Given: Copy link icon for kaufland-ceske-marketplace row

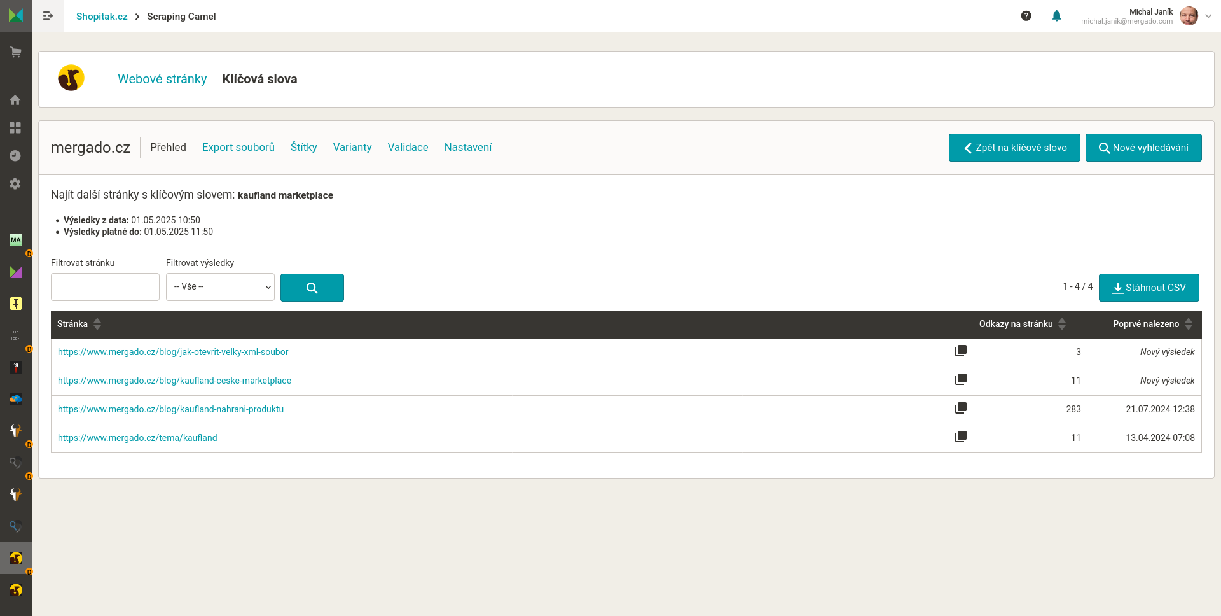Looking at the screenshot, I should click(960, 380).
